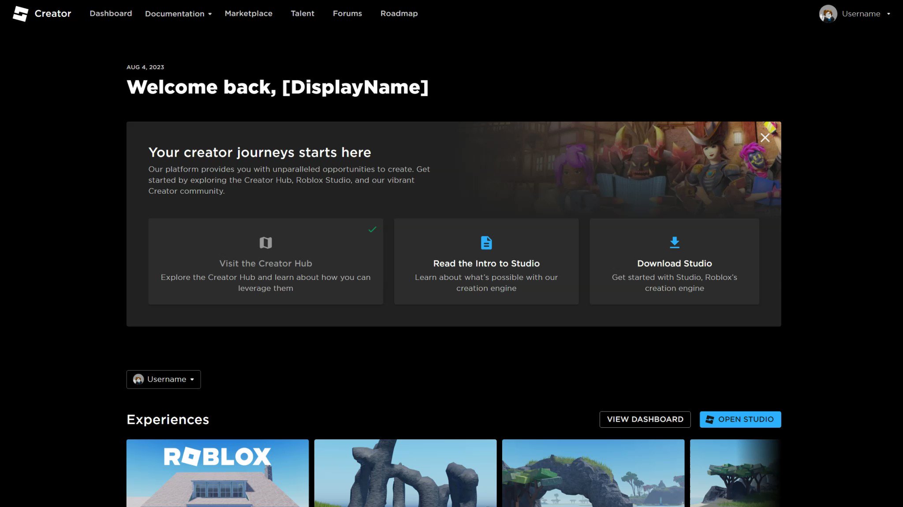Expand the Username dropdown in dashboard
Screen dimensions: 903x507
[163, 379]
